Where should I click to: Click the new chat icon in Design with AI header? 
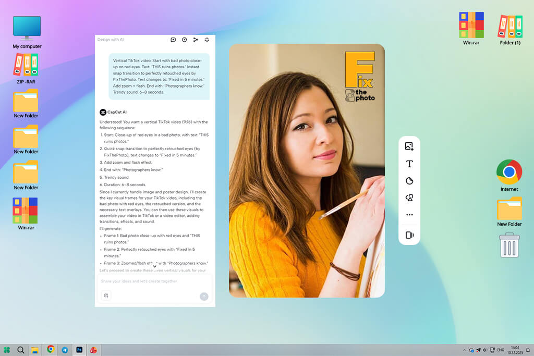click(173, 40)
